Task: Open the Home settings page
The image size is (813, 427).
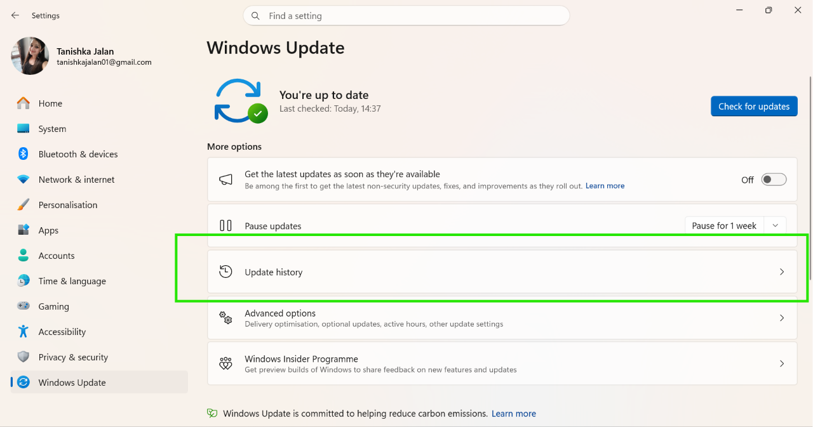Action: (x=99, y=103)
